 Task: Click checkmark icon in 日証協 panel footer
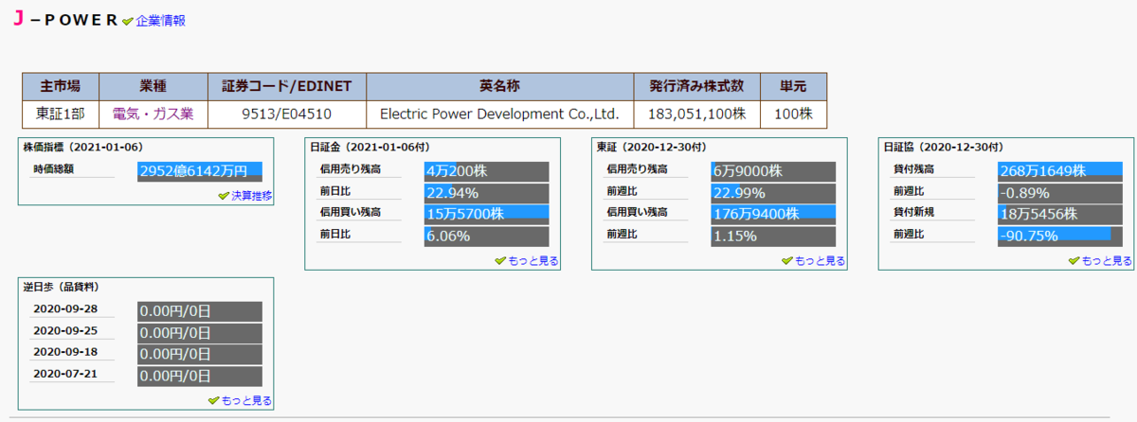(x=1074, y=261)
